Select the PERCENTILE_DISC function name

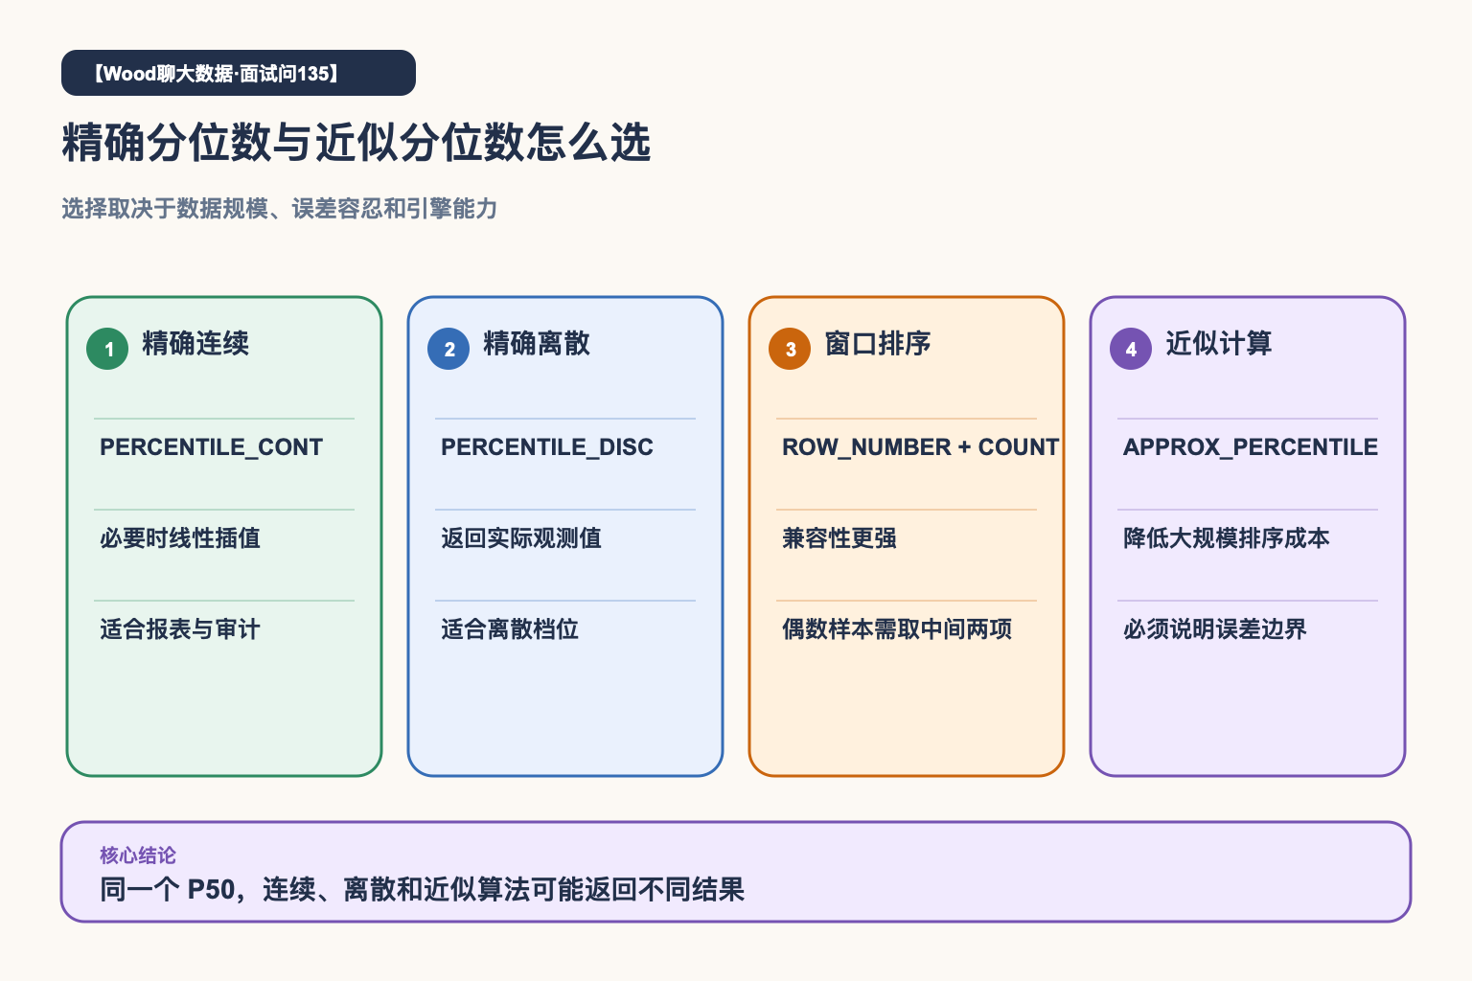[x=547, y=447]
